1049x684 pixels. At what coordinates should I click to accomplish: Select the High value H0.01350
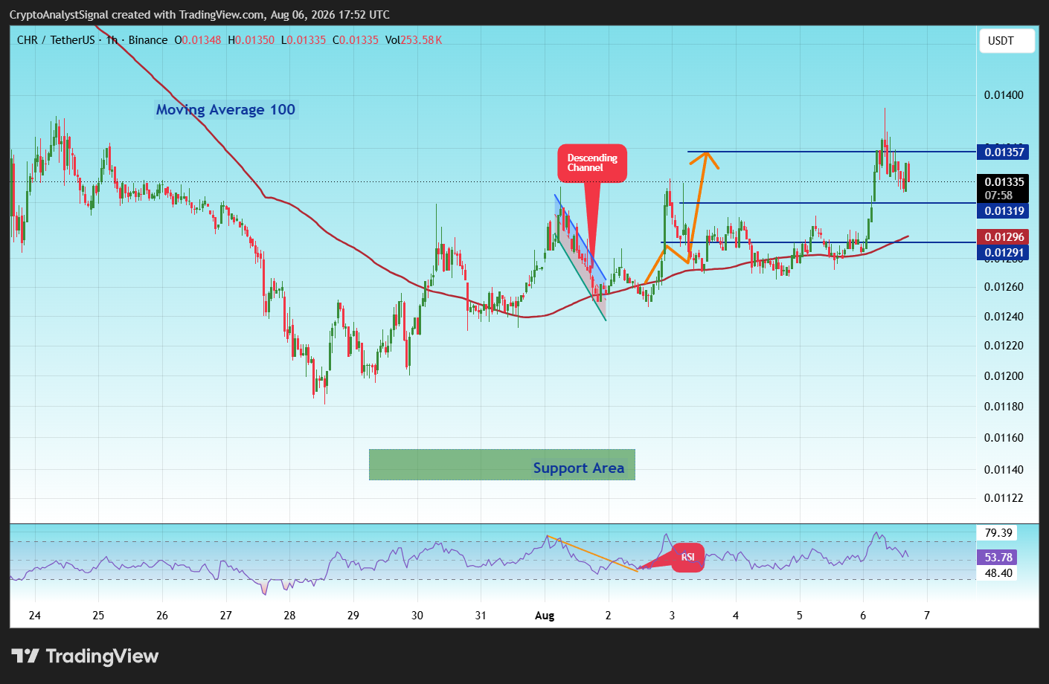251,40
